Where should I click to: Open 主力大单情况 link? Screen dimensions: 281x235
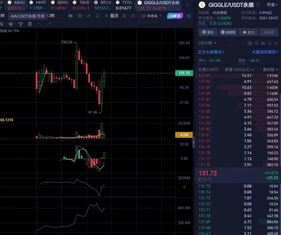[x=211, y=52]
